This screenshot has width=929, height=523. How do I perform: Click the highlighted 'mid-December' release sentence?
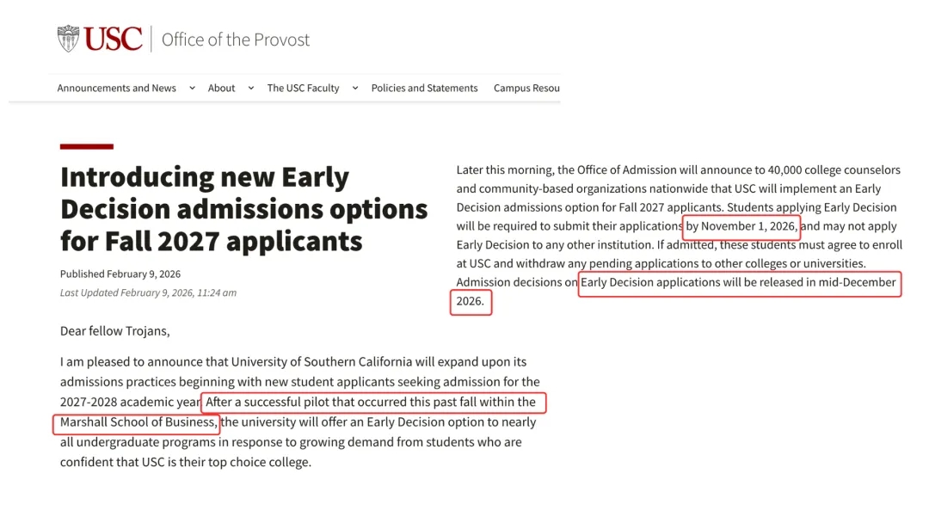pos(739,282)
